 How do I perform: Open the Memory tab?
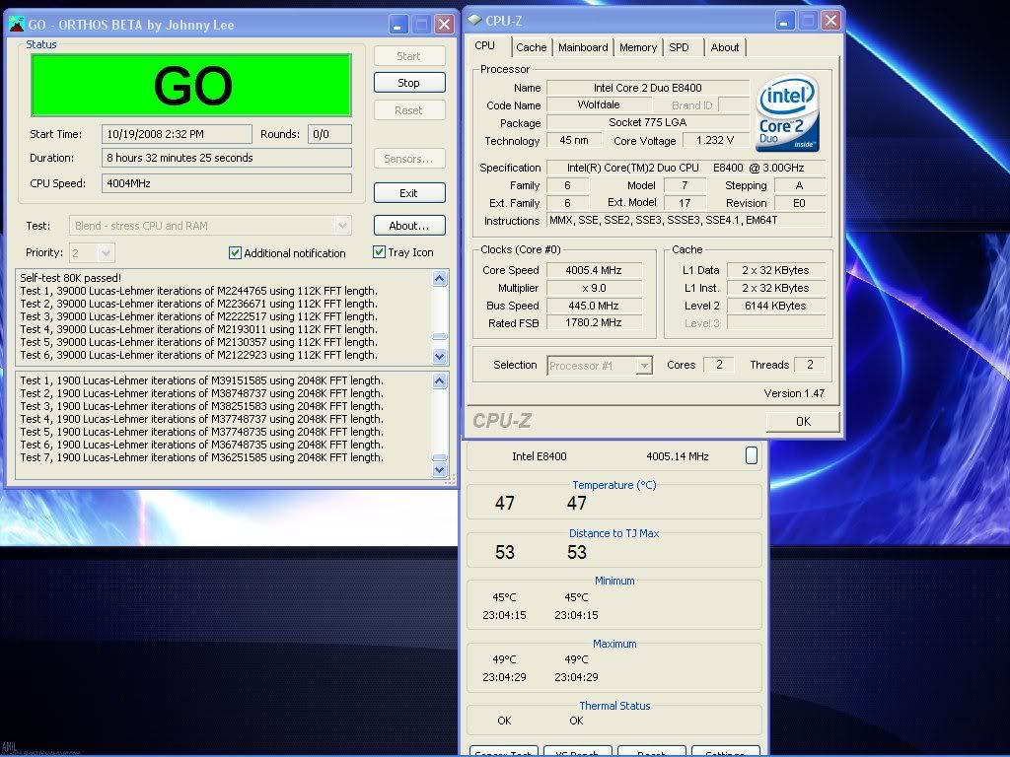[x=638, y=47]
